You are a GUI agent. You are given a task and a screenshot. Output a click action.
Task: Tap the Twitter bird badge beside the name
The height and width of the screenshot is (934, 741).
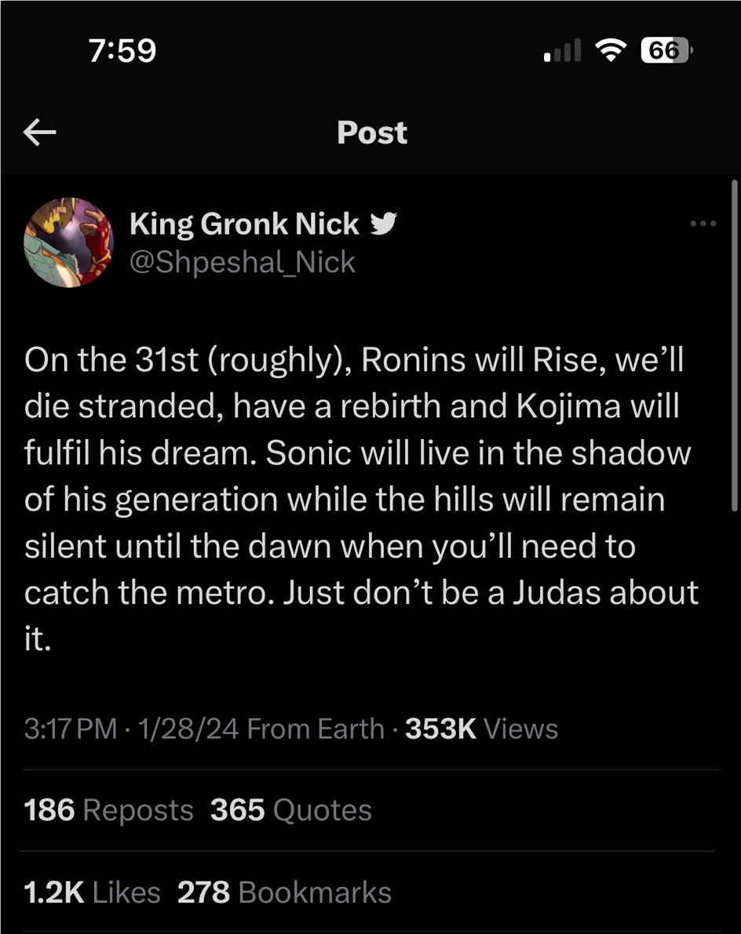(383, 224)
